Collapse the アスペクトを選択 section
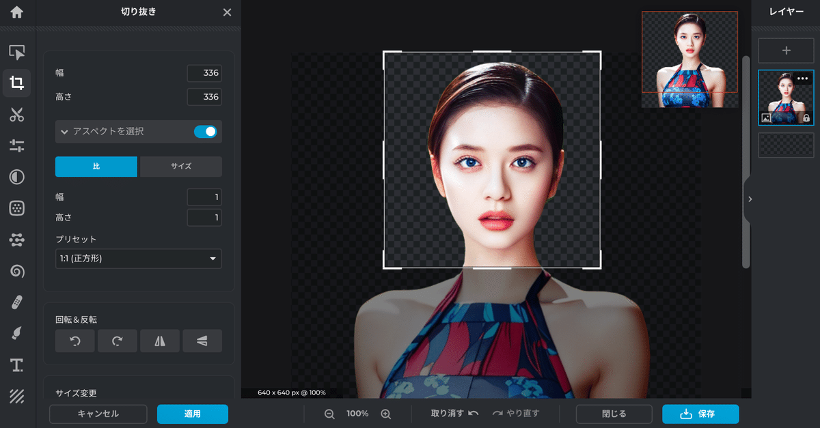 (65, 131)
